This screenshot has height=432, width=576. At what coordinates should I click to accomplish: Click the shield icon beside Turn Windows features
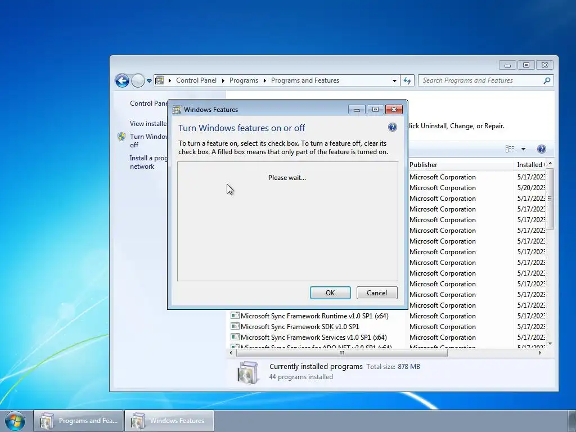click(x=121, y=137)
